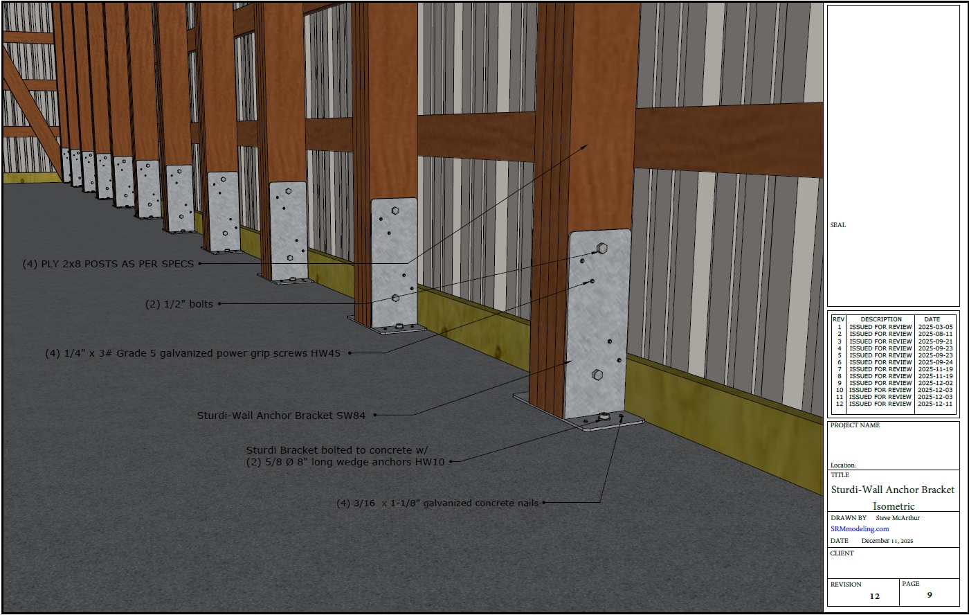Click the TITLE label in the title block
This screenshot has height=615, width=969.
tap(840, 475)
